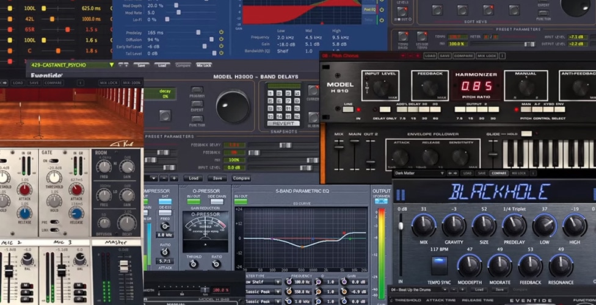Select the H3000 EXPERT mode button

tap(197, 104)
